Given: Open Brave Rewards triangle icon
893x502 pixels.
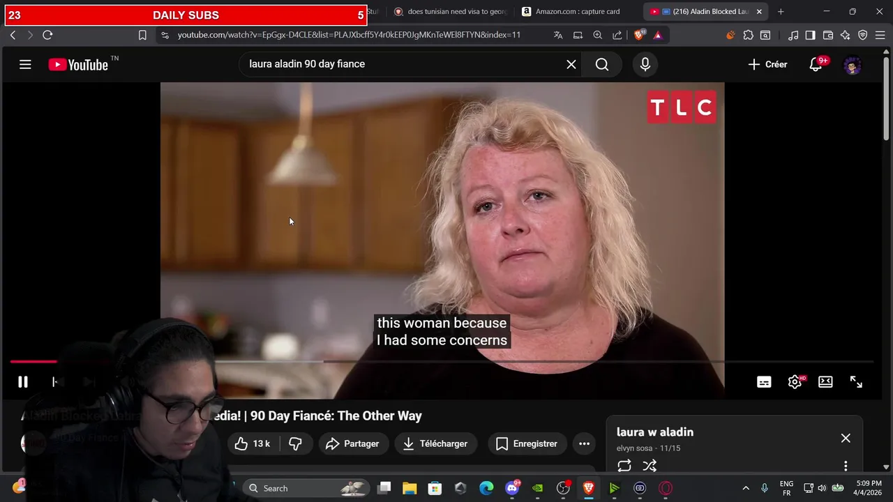Looking at the screenshot, I should pyautogui.click(x=657, y=35).
